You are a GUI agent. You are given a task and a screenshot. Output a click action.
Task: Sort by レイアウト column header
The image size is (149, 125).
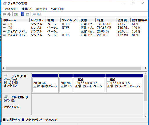coord(38,20)
